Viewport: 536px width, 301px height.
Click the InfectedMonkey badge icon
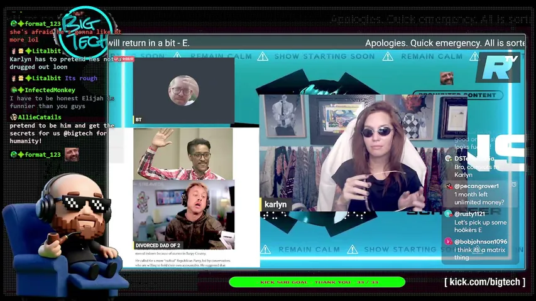[14, 90]
